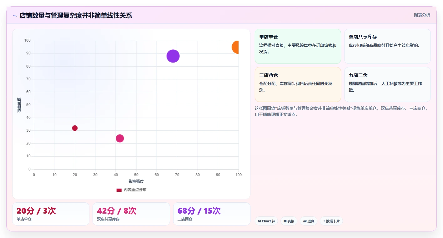Select the large purple bubble at x=68
This screenshot has height=238, width=443.
point(173,56)
